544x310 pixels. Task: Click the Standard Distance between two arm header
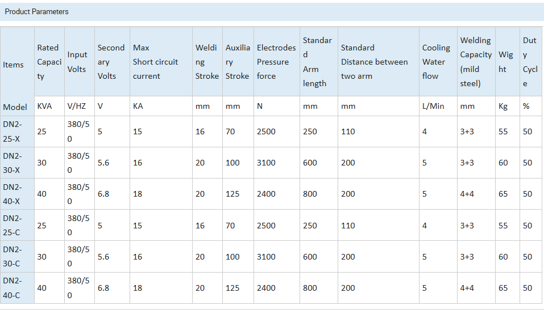coord(378,62)
